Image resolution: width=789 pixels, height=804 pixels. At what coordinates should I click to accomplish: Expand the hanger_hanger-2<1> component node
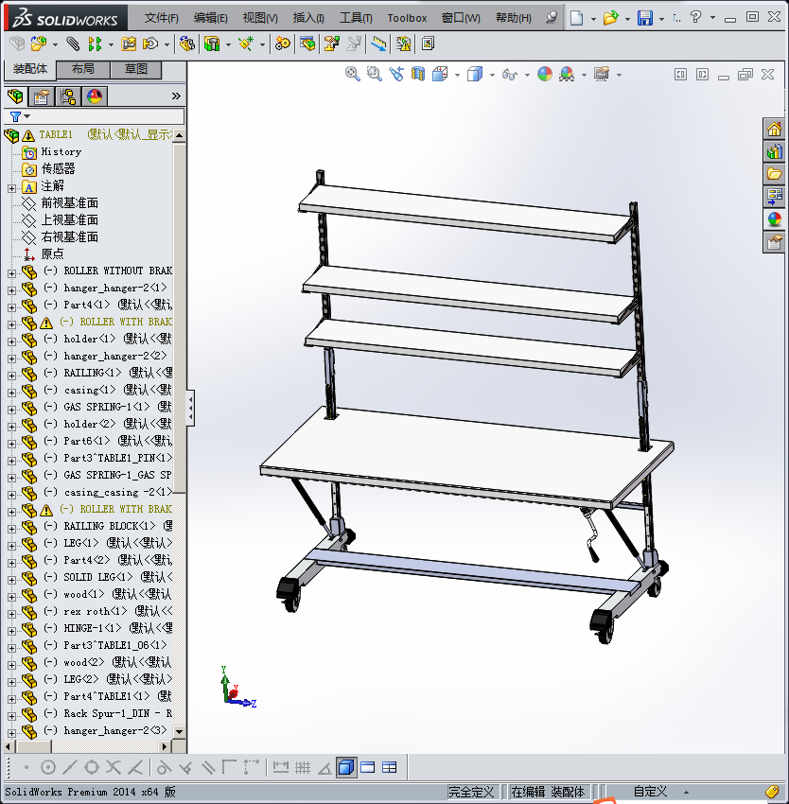point(11,290)
